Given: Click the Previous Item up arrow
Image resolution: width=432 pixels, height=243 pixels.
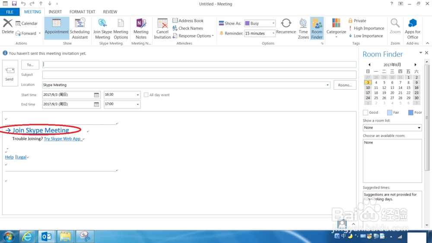Looking at the screenshot, I should tap(41, 3).
